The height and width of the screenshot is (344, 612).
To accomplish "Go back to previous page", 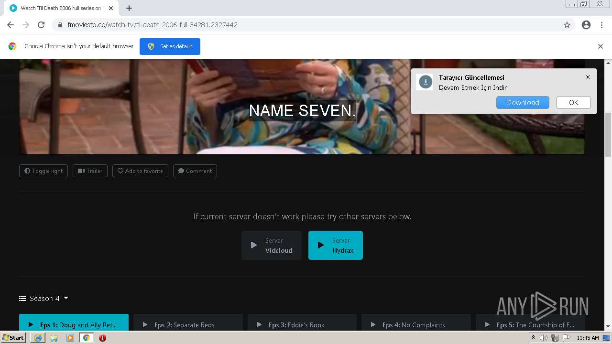I will [x=11, y=25].
